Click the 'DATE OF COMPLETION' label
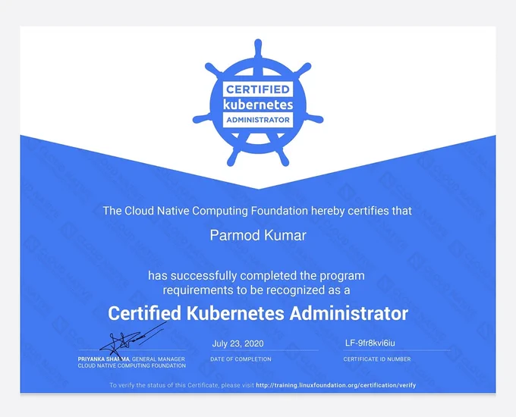 [241, 359]
